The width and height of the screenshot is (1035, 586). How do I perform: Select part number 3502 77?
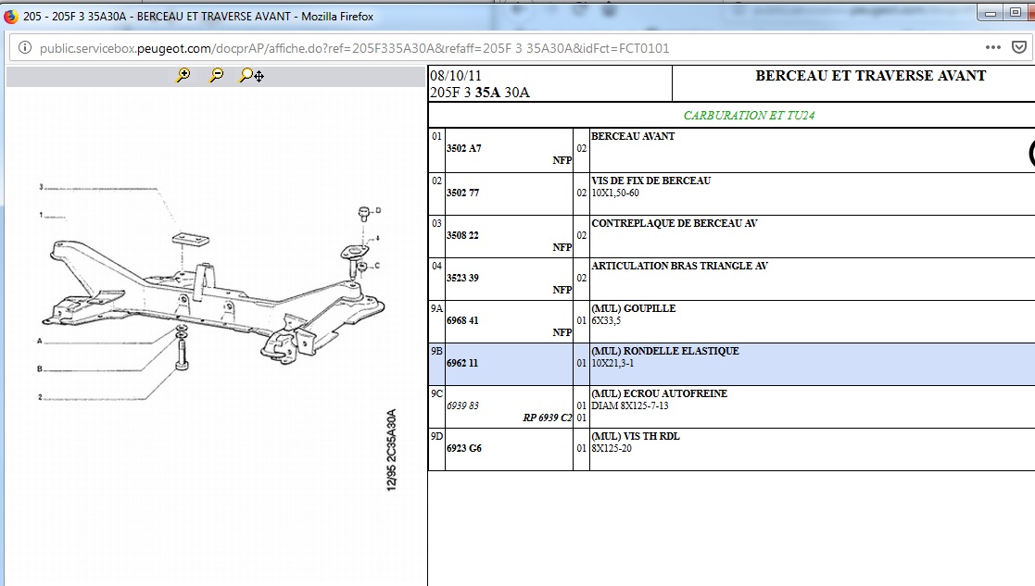click(462, 193)
